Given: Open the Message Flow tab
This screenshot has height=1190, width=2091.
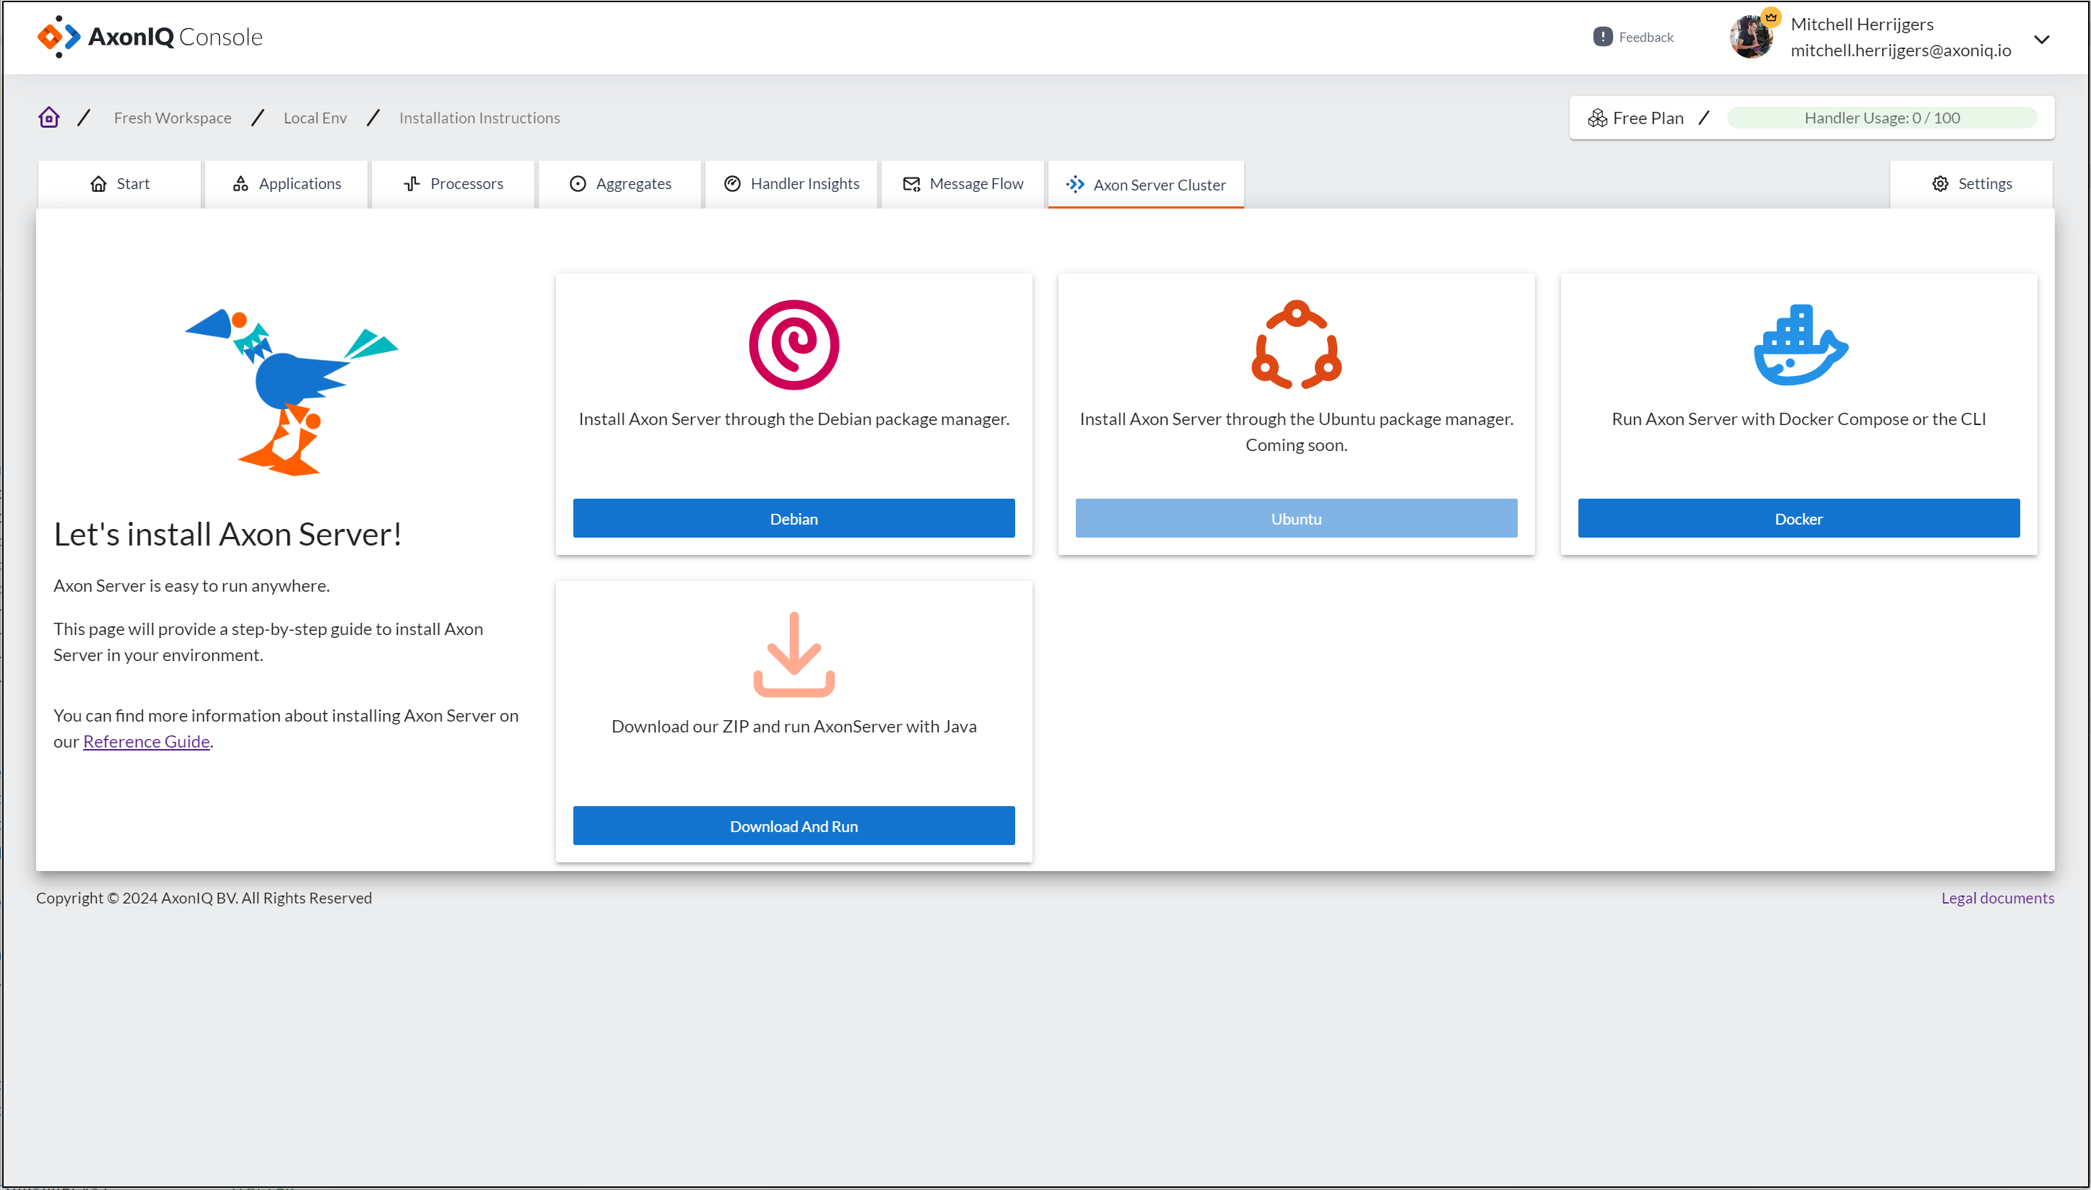Looking at the screenshot, I should [963, 184].
